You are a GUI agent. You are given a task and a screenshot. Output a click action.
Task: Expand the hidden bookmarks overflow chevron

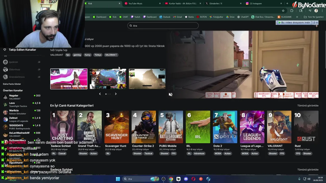(297, 17)
